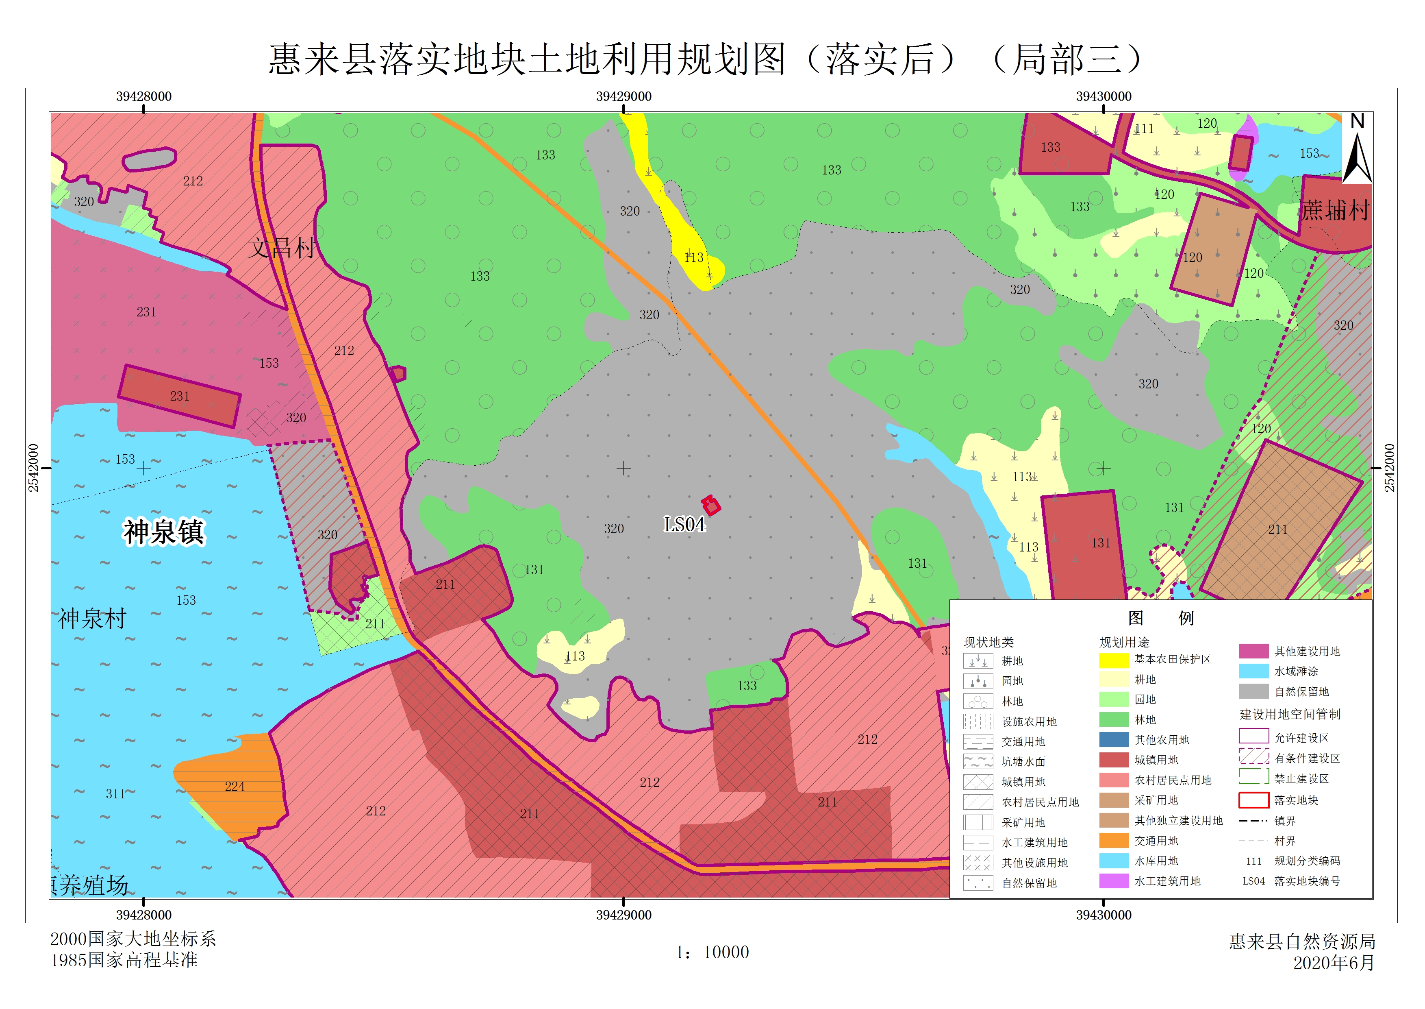Select the 林地 circle pattern symbol under 现状地类

(978, 702)
